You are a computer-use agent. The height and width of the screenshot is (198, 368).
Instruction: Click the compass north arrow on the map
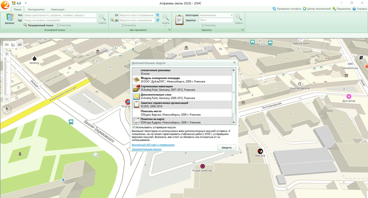(x=6, y=109)
